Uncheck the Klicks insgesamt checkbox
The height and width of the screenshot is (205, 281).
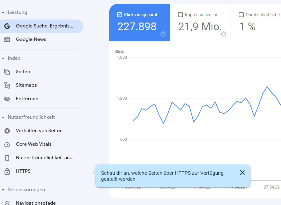[x=119, y=15]
